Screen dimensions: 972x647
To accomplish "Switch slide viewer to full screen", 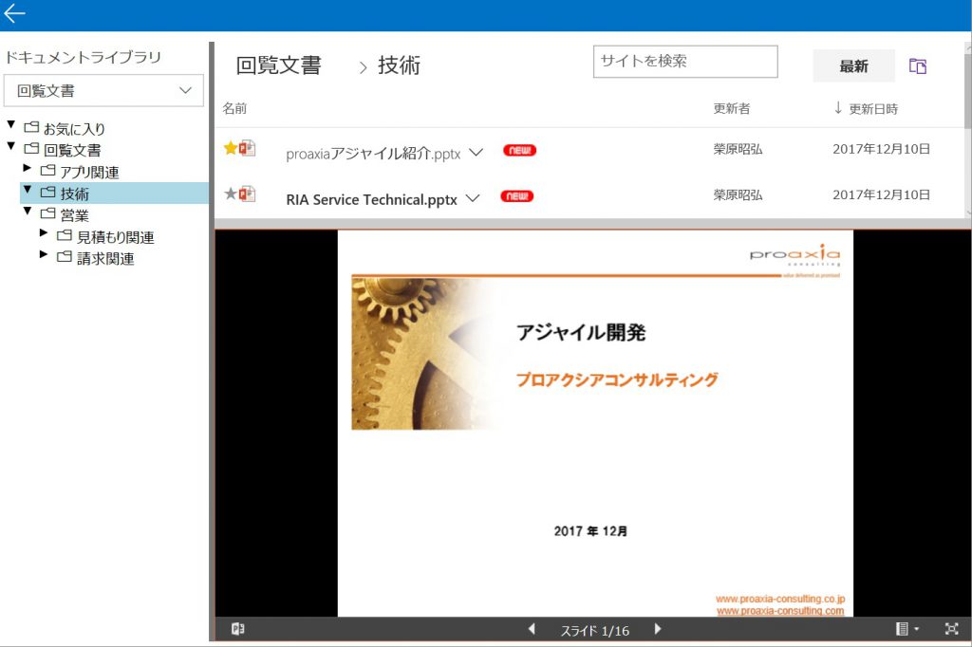I will tap(951, 629).
